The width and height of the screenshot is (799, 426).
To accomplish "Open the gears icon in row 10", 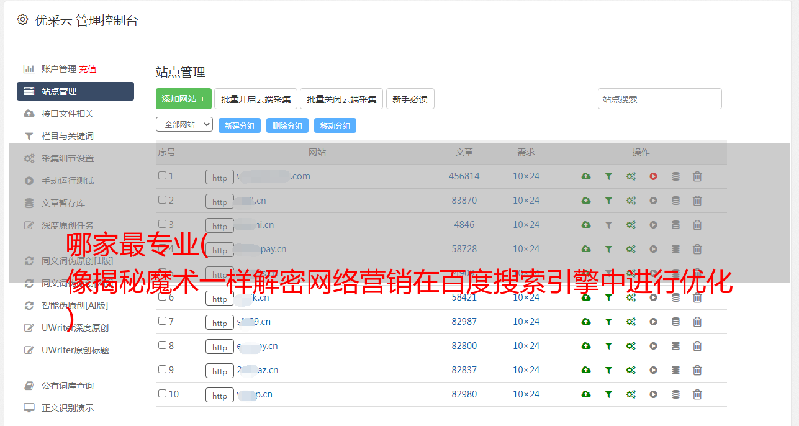I will 631,394.
